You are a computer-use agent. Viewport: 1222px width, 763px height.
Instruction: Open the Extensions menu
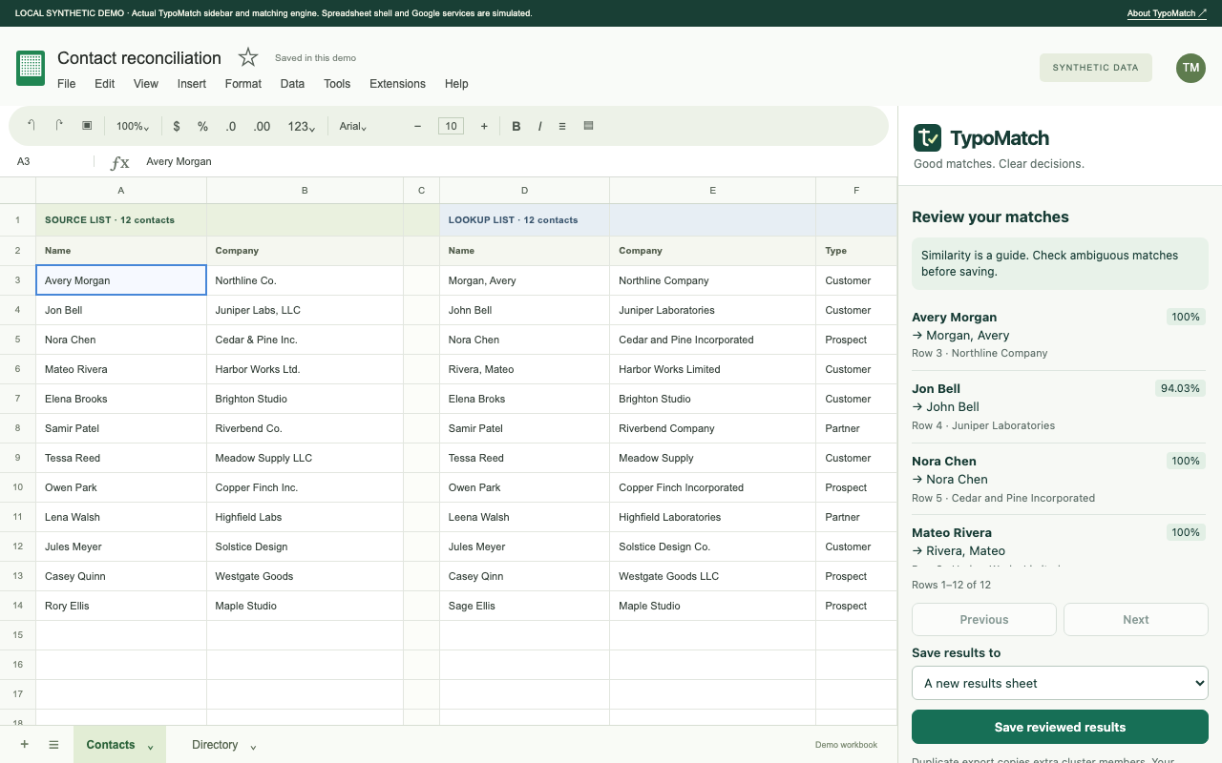397,84
